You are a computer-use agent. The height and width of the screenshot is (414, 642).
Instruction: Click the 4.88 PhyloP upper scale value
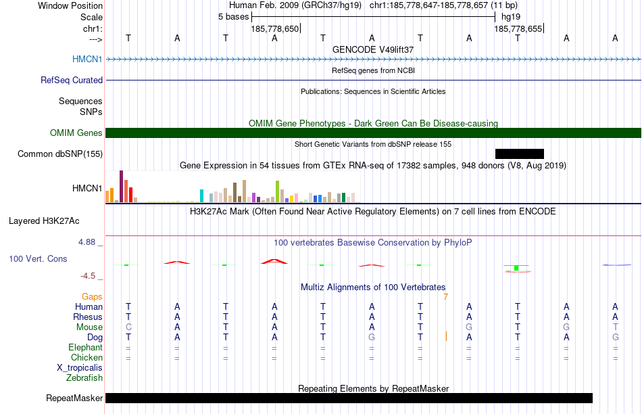pos(87,242)
